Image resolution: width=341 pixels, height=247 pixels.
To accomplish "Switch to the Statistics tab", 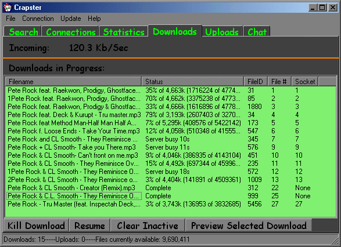I will click(x=124, y=32).
